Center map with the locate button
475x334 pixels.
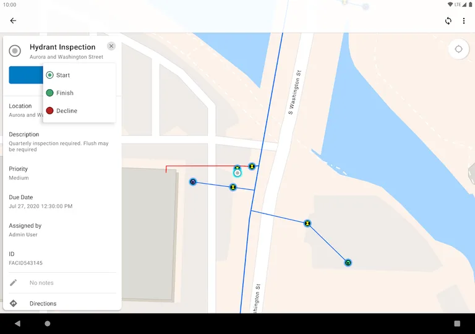pyautogui.click(x=458, y=49)
